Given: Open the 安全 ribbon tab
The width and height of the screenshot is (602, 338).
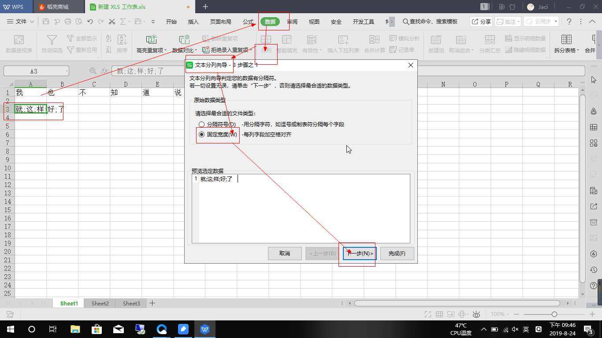Looking at the screenshot, I should (x=336, y=22).
